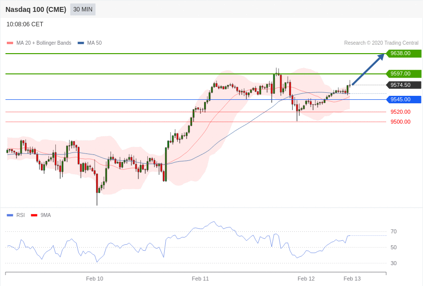
Task: Click the Feb 11 date axis label
Action: (x=201, y=279)
